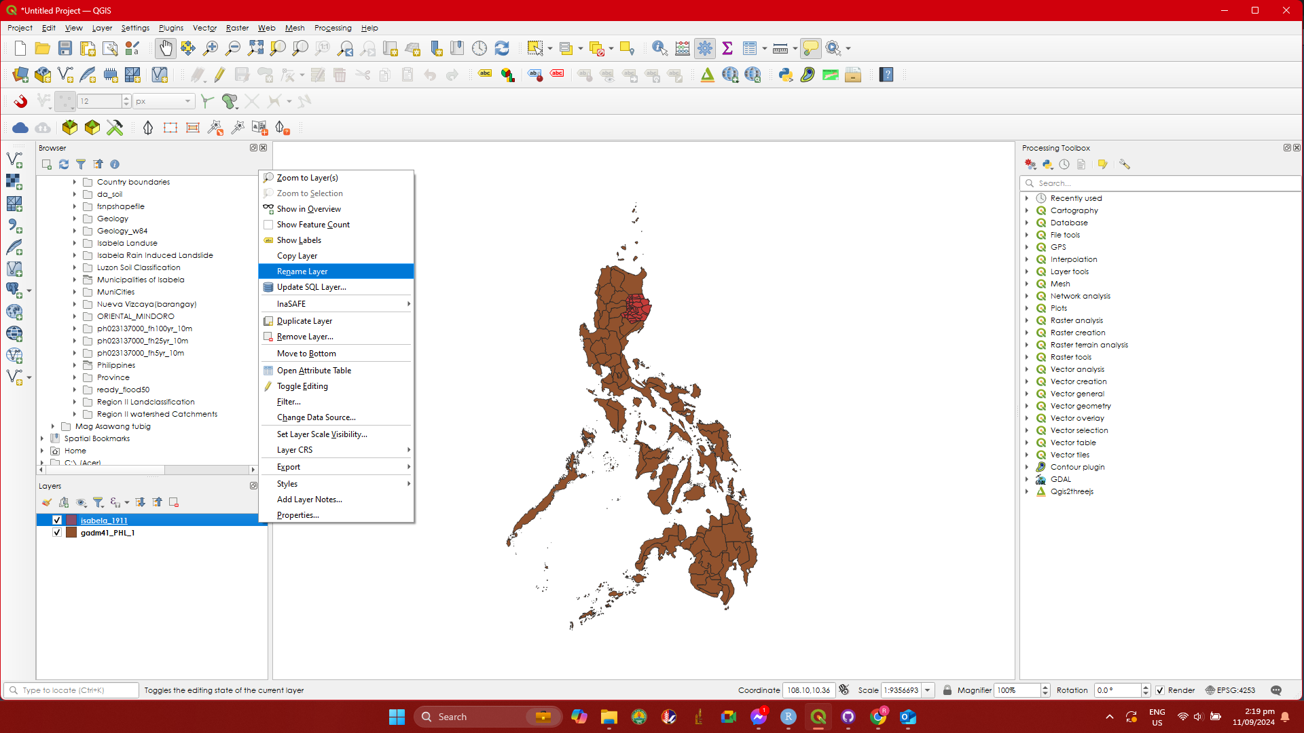Screen dimensions: 1304x733
Task: Click the Identify Features tool icon
Action: 659,48
